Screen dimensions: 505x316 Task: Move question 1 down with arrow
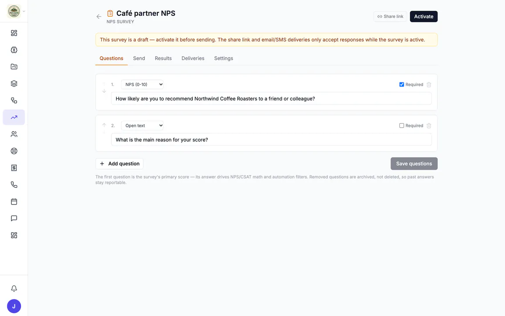104,91
